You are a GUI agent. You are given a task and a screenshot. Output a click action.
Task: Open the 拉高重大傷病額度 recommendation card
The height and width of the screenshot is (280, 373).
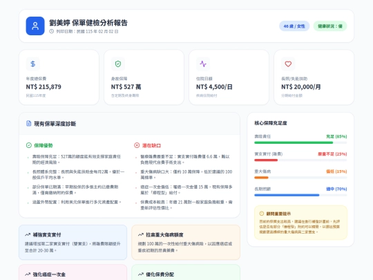tap(186, 242)
